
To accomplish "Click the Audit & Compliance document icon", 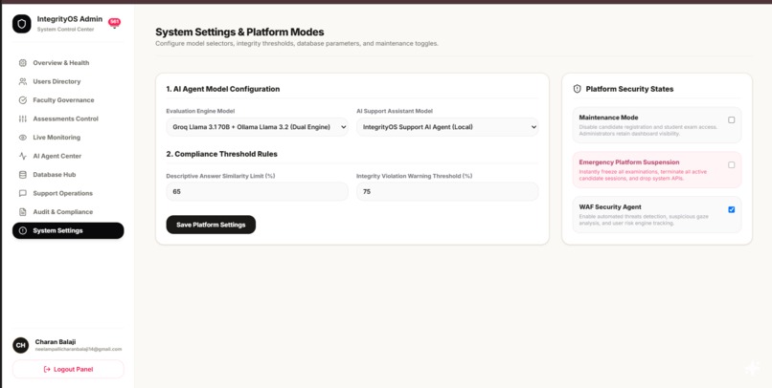I will pos(23,212).
